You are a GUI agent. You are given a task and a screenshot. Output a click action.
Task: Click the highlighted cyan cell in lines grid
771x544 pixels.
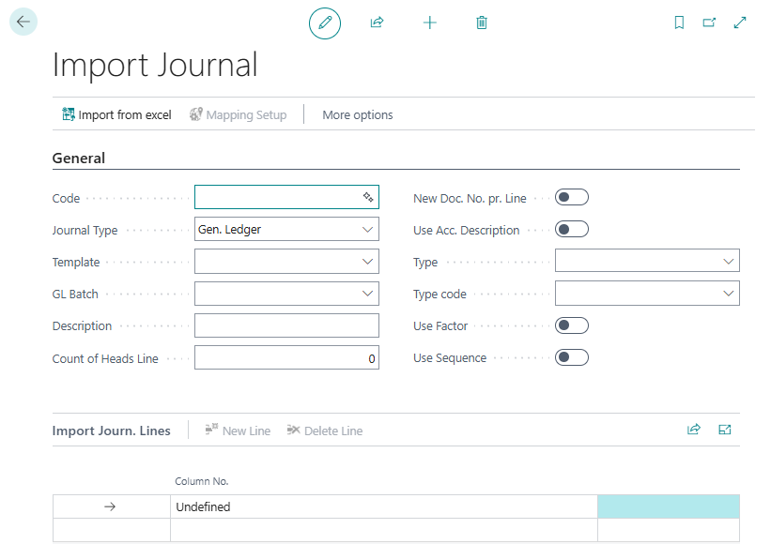click(668, 506)
